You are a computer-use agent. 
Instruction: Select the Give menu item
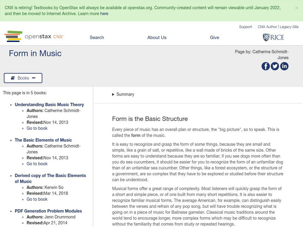tap(214, 37)
